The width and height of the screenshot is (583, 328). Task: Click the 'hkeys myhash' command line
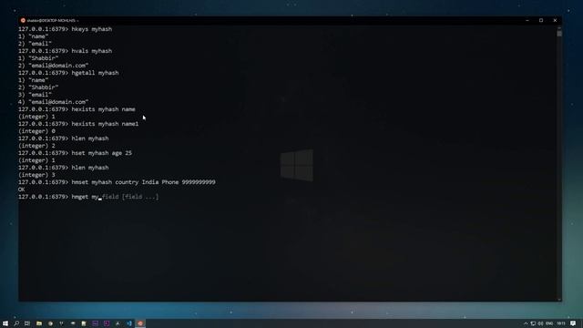65,29
